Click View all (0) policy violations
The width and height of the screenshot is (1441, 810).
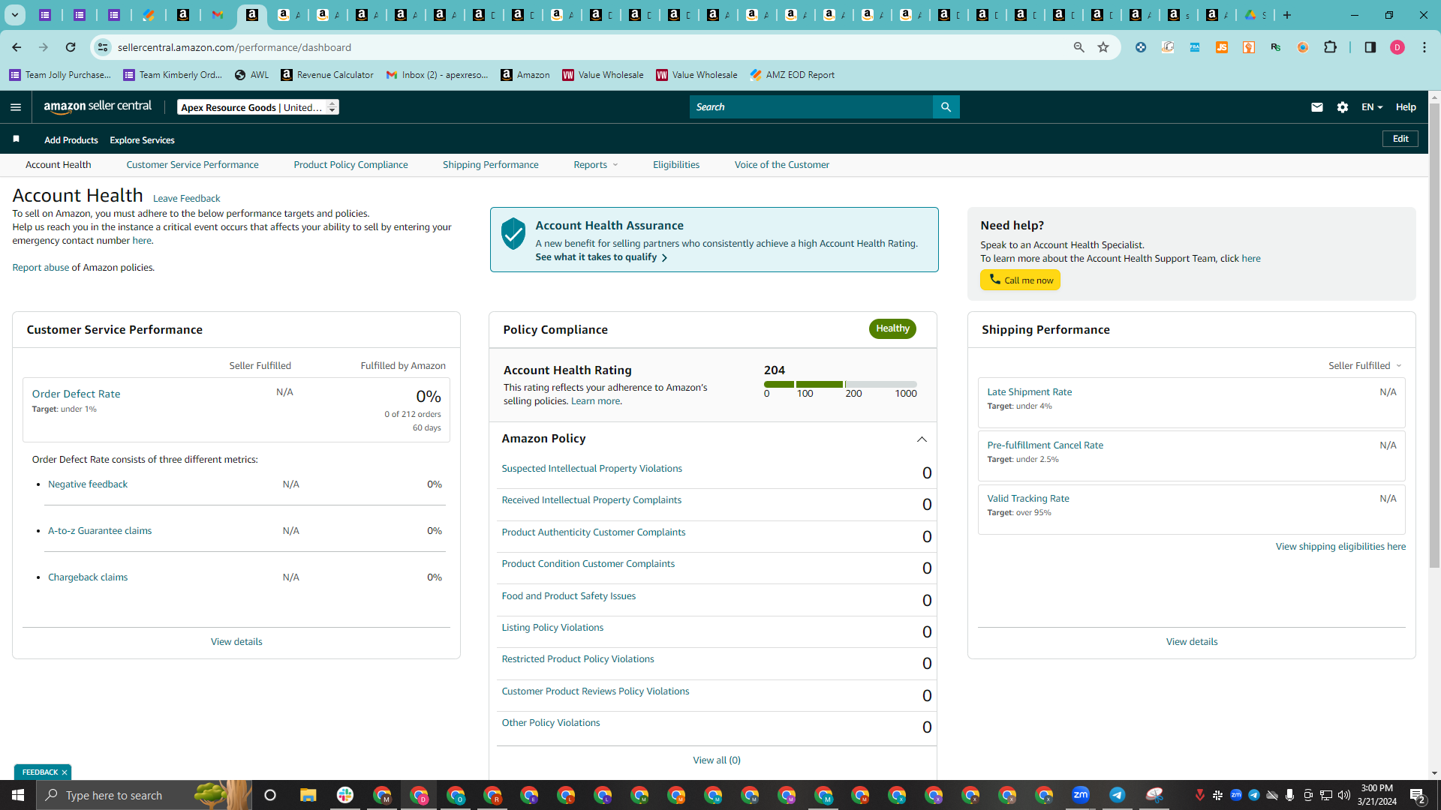pos(716,760)
